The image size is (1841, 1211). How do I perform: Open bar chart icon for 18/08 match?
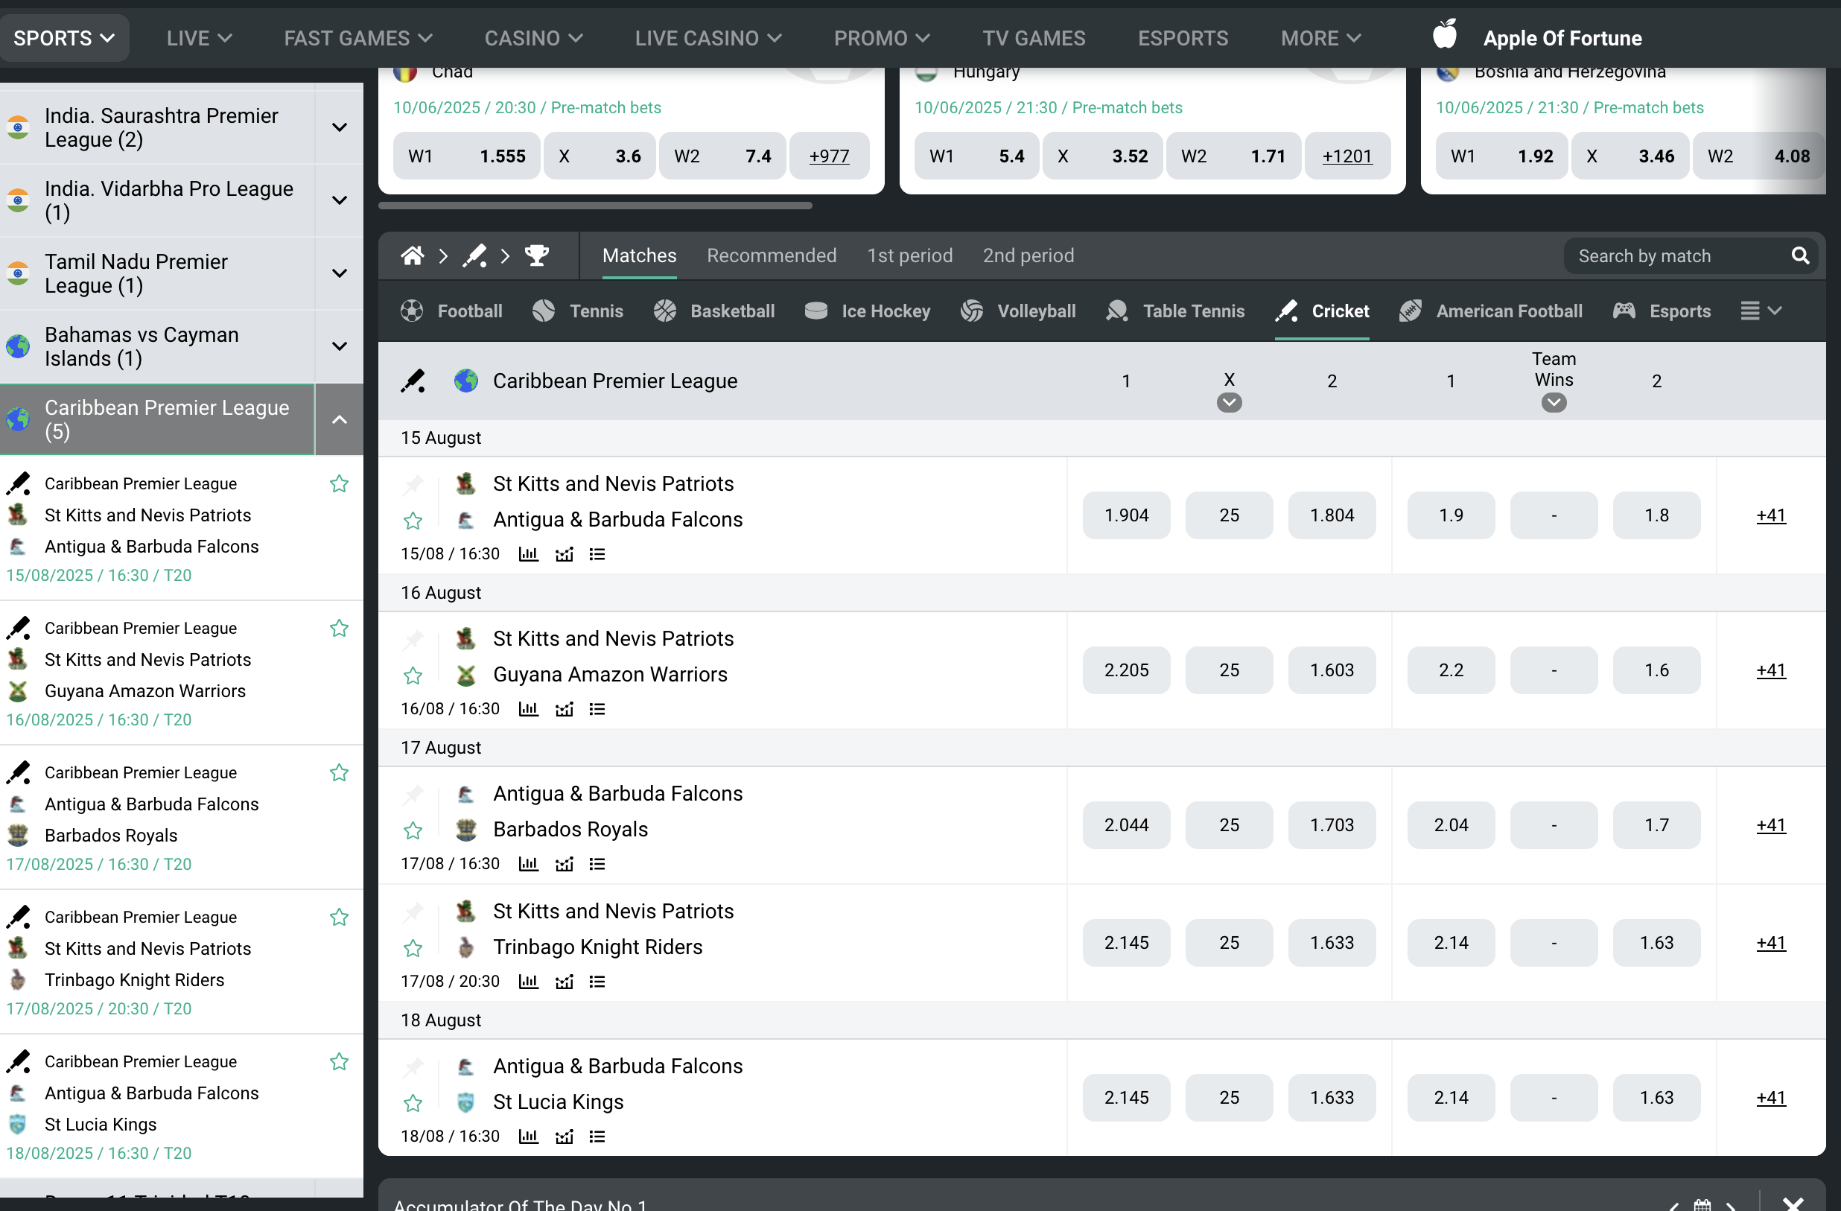pos(528,1136)
